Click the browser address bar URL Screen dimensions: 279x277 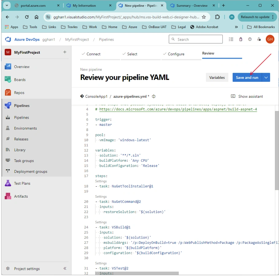[126, 17]
